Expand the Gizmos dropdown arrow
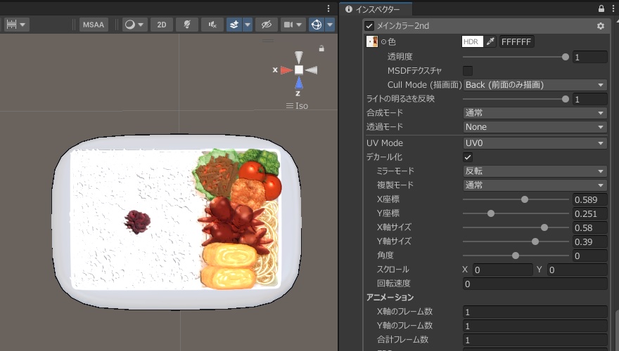 [x=330, y=25]
